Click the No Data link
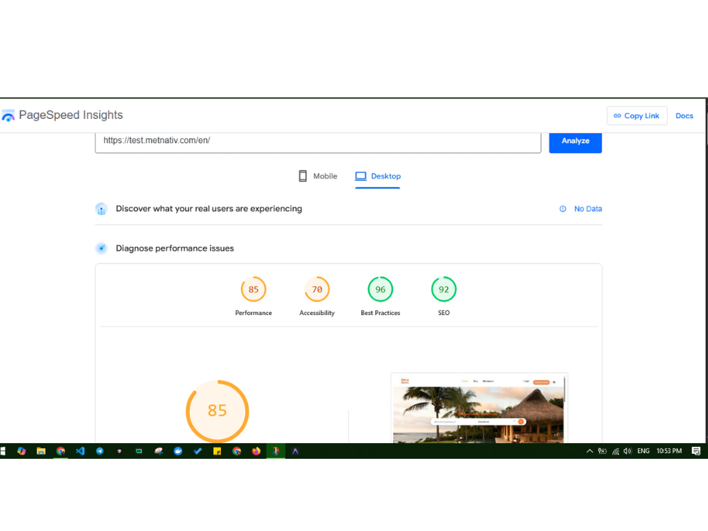This screenshot has width=708, height=531. coord(588,209)
